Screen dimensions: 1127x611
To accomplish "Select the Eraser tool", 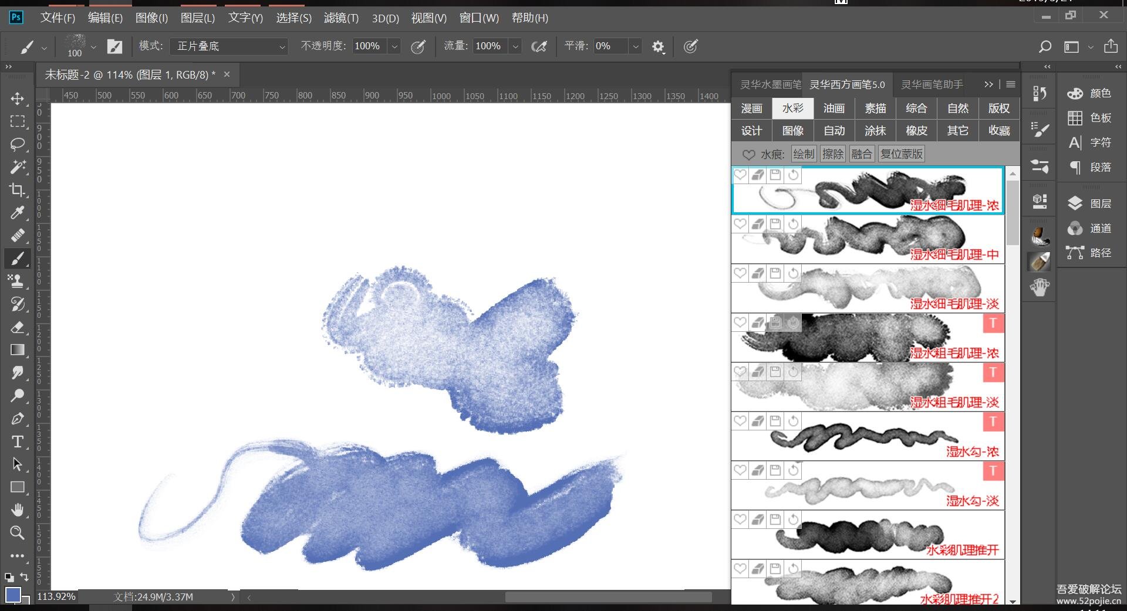I will (18, 327).
